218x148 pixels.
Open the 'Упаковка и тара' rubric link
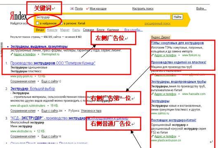(x=91, y=111)
